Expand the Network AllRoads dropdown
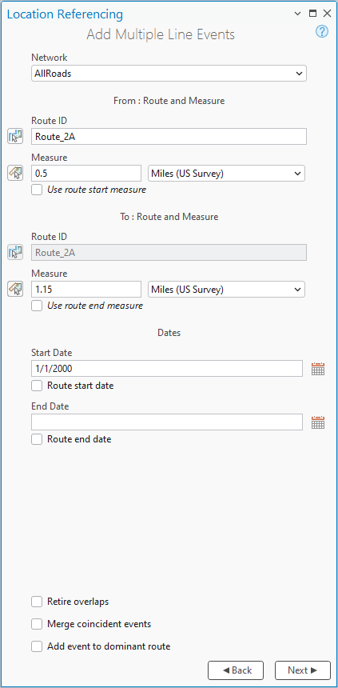Screen dimensions: 338x688 click(x=169, y=74)
